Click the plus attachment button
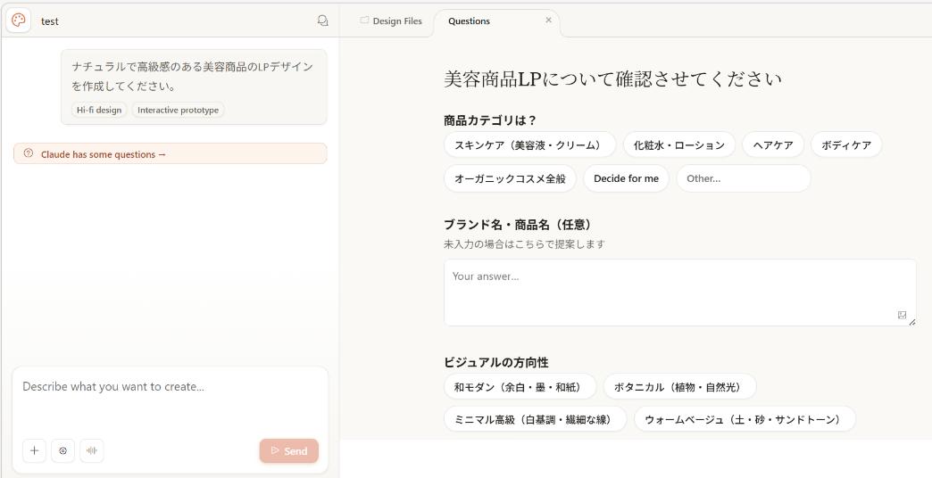The width and height of the screenshot is (932, 478). (x=34, y=450)
